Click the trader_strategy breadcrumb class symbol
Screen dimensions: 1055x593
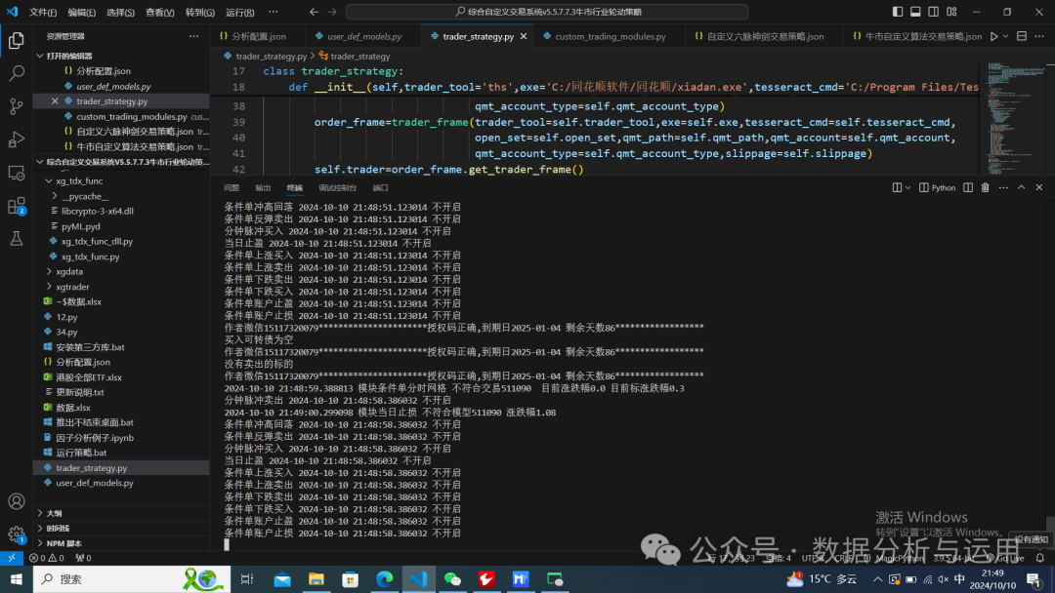pyautogui.click(x=356, y=57)
